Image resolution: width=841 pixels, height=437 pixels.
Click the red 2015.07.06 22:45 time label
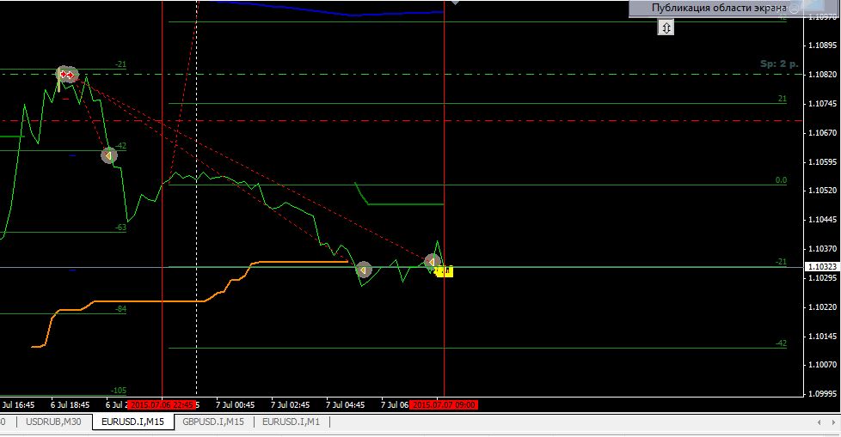pyautogui.click(x=162, y=404)
